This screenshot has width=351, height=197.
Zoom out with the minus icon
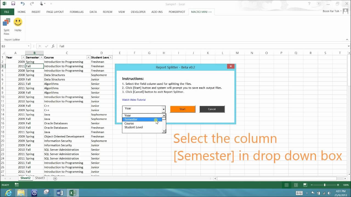312,185
